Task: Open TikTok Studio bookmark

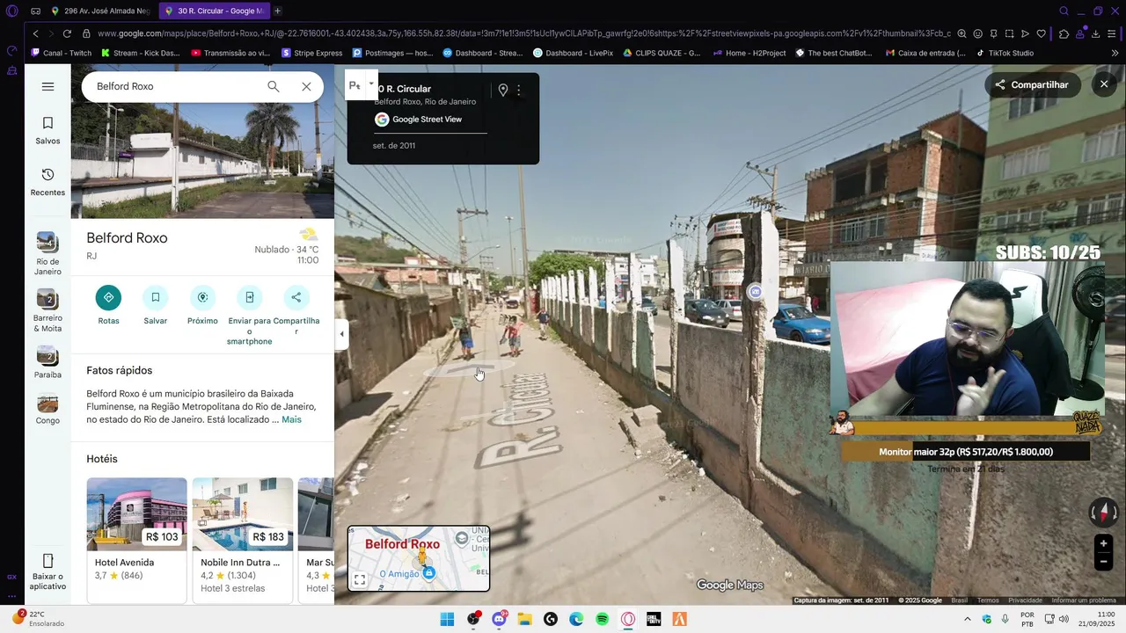Action: pos(1004,53)
